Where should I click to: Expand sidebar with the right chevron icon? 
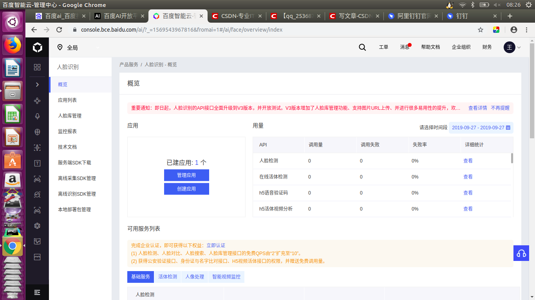click(x=37, y=84)
